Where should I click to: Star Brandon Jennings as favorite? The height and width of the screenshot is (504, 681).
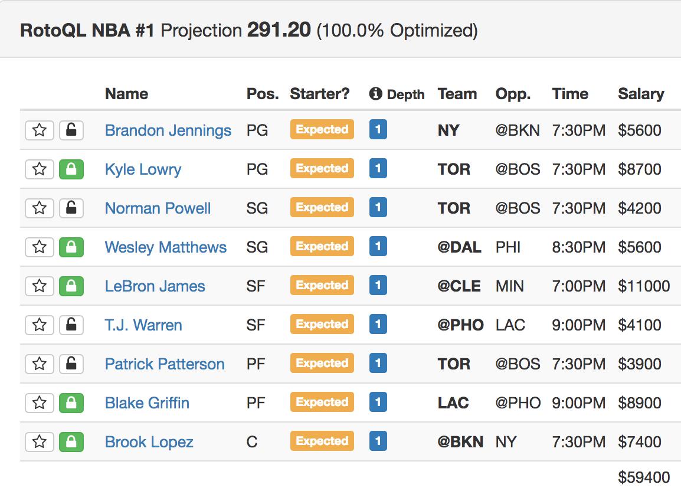tap(40, 130)
